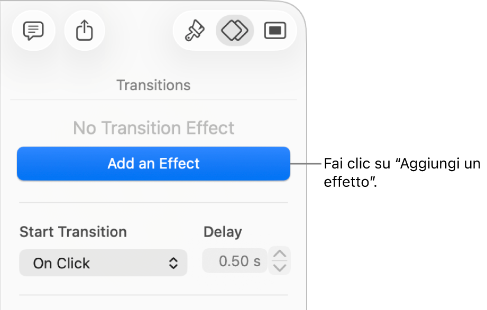The image size is (487, 310).
Task: Click the Delay value field
Action: (234, 261)
